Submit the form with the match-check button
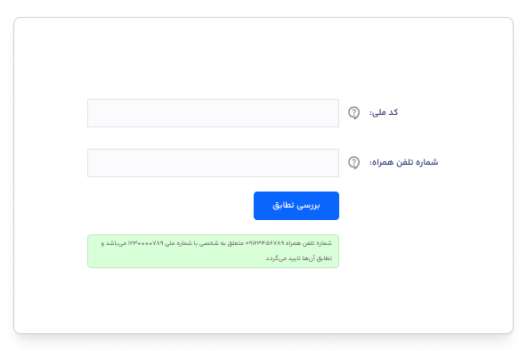 pyautogui.click(x=296, y=206)
